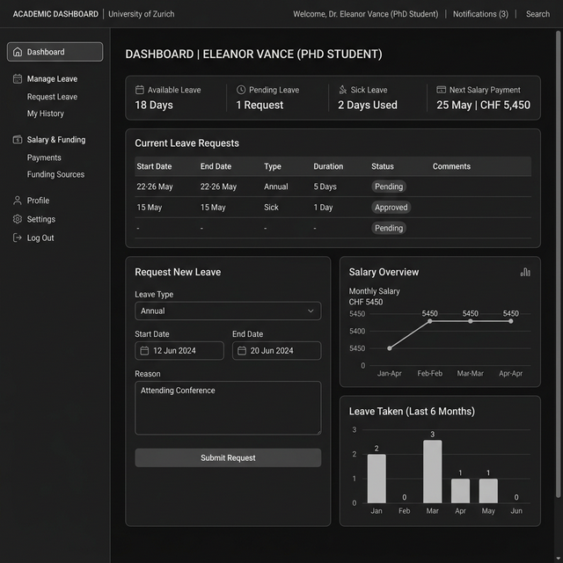Screen dimensions: 563x563
Task: Click the Profile person icon
Action: tap(18, 201)
